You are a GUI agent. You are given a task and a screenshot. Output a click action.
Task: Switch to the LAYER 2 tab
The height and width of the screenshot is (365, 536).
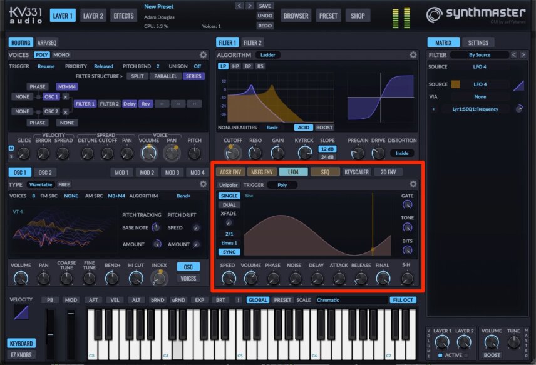(93, 16)
